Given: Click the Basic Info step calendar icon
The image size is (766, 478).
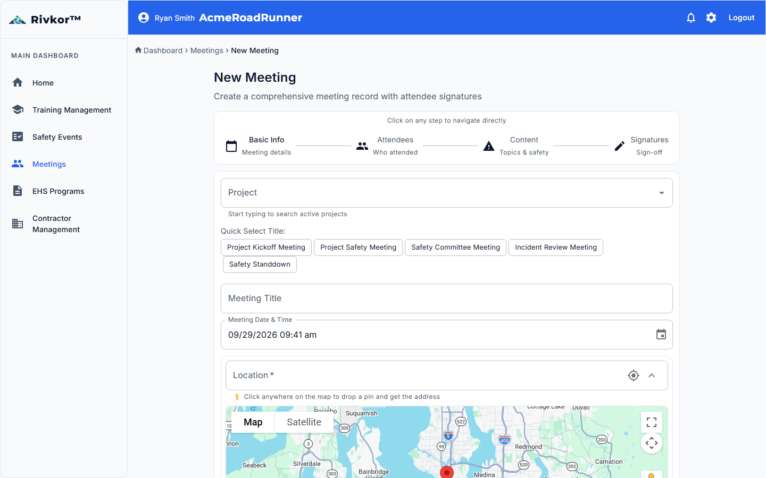Looking at the screenshot, I should coord(231,146).
